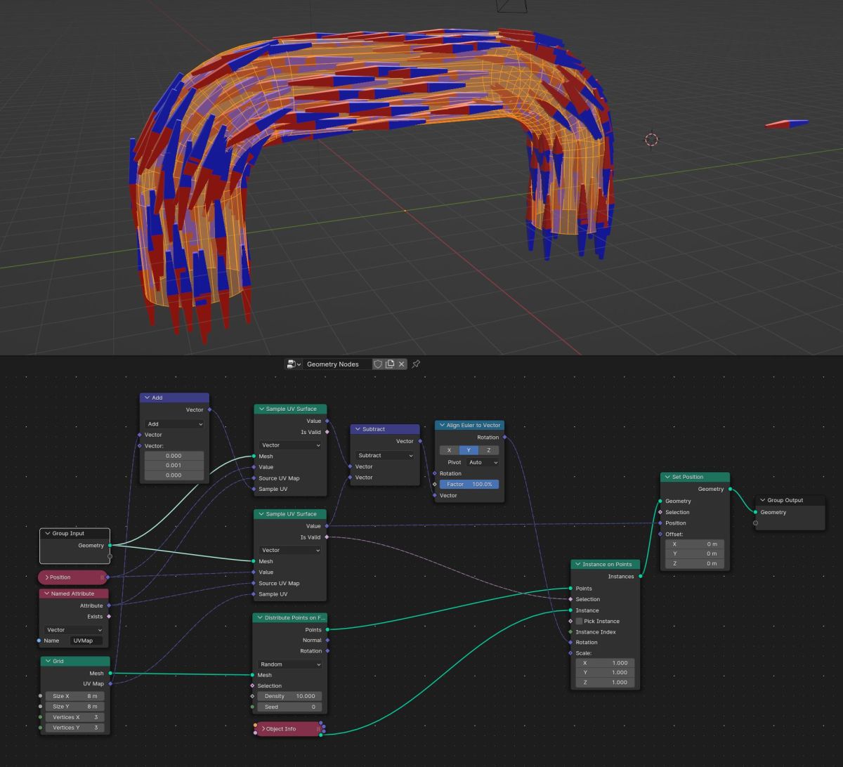The image size is (843, 767).
Task: Click the empty Group Input virtual socket
Action: (110, 556)
